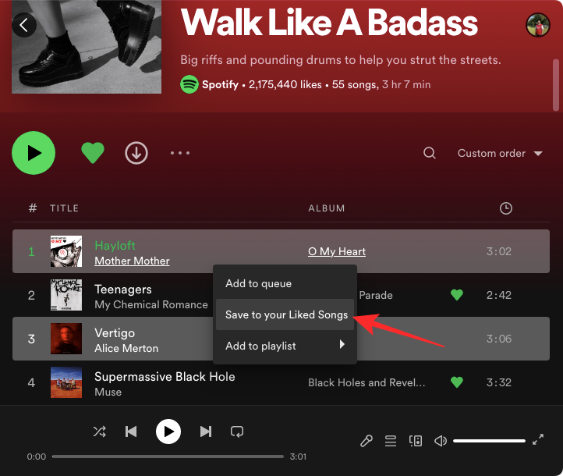Open the user profile avatar
Screen dimensions: 563x476
[x=537, y=25]
